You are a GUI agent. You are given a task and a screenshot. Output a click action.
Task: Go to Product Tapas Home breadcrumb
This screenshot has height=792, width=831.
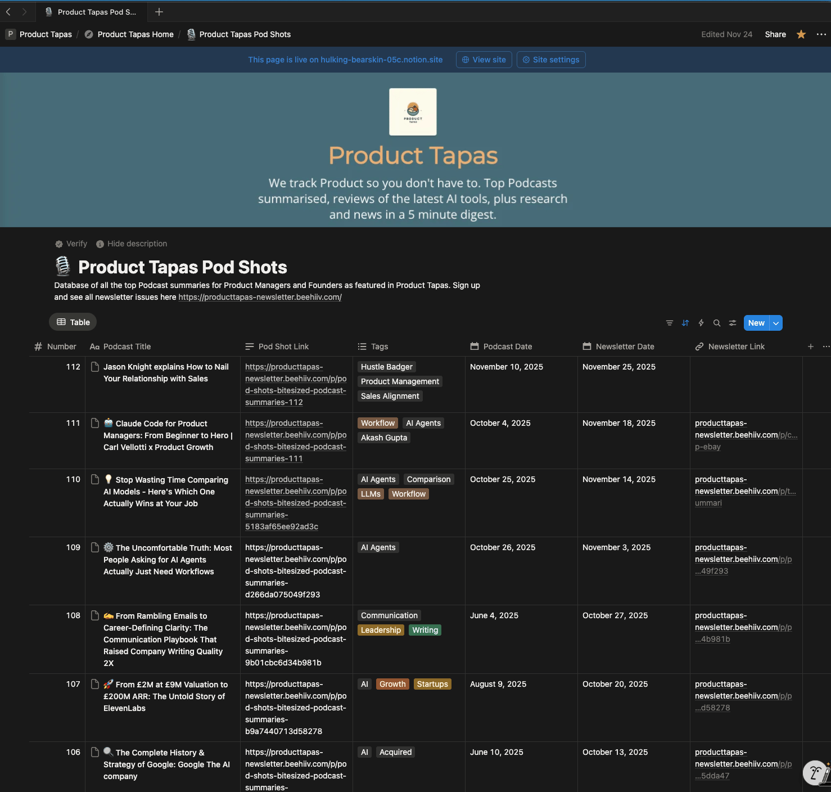tap(129, 34)
